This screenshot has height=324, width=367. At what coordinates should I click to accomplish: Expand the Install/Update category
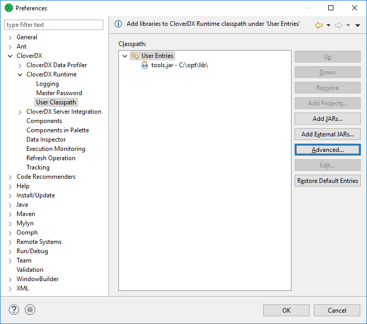click(x=10, y=195)
